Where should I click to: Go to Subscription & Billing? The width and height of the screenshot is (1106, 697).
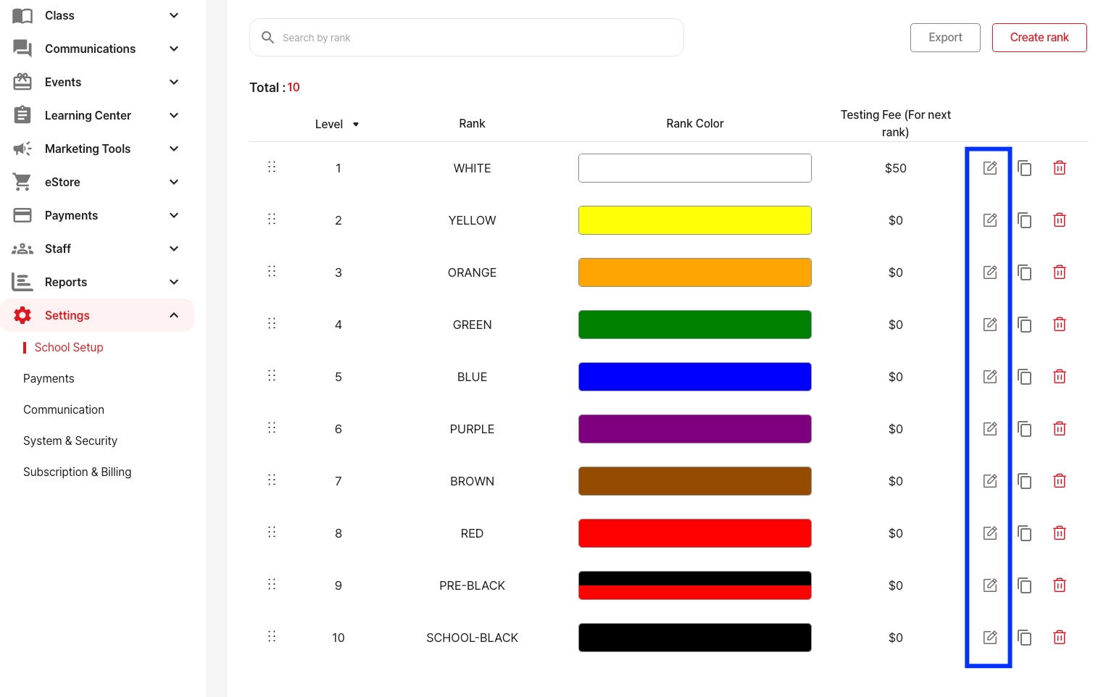tap(77, 472)
